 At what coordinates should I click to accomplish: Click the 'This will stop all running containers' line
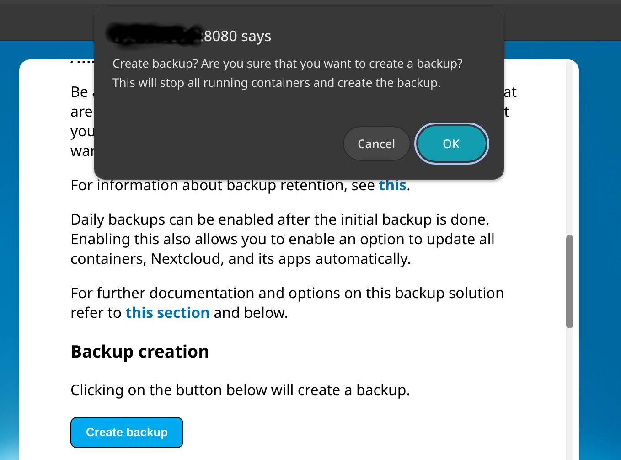(277, 83)
